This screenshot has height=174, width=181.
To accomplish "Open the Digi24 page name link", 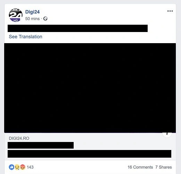I will (x=32, y=12).
